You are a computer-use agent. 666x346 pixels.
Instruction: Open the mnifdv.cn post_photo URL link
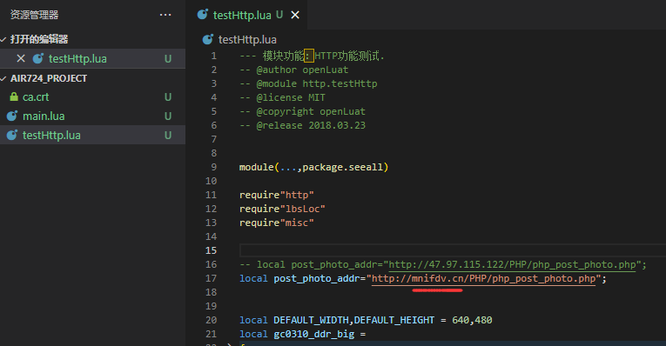click(x=483, y=278)
